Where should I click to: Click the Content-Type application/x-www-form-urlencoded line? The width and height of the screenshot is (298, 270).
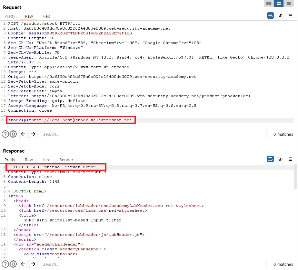pyautogui.click(x=69, y=67)
